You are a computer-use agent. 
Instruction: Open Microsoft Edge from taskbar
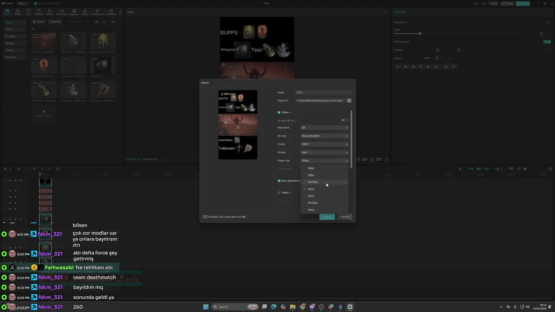click(274, 307)
